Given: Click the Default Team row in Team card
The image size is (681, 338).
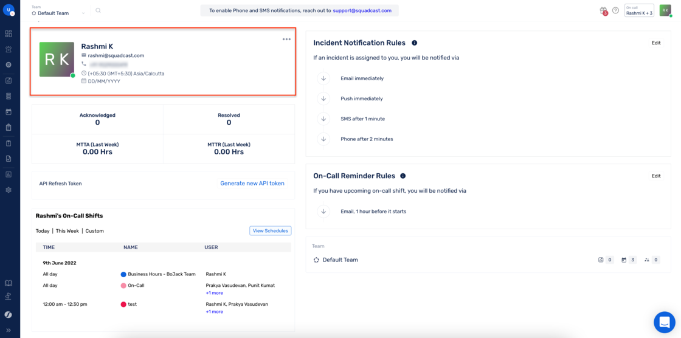Looking at the screenshot, I should [489, 260].
